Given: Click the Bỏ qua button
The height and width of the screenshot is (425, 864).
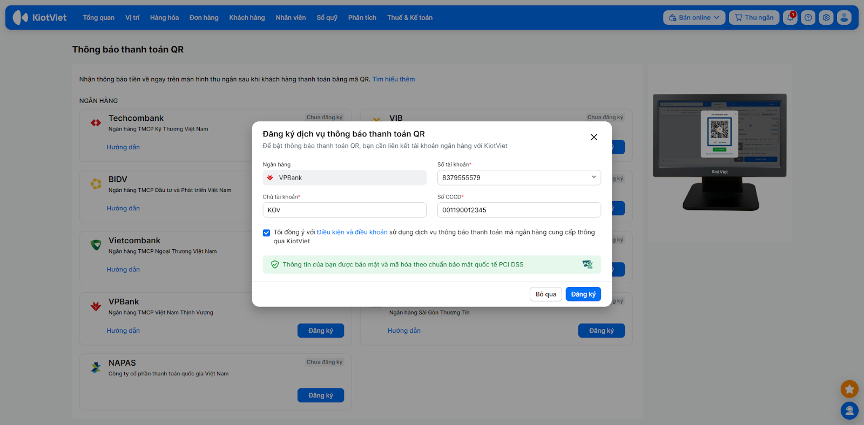Looking at the screenshot, I should 545,294.
